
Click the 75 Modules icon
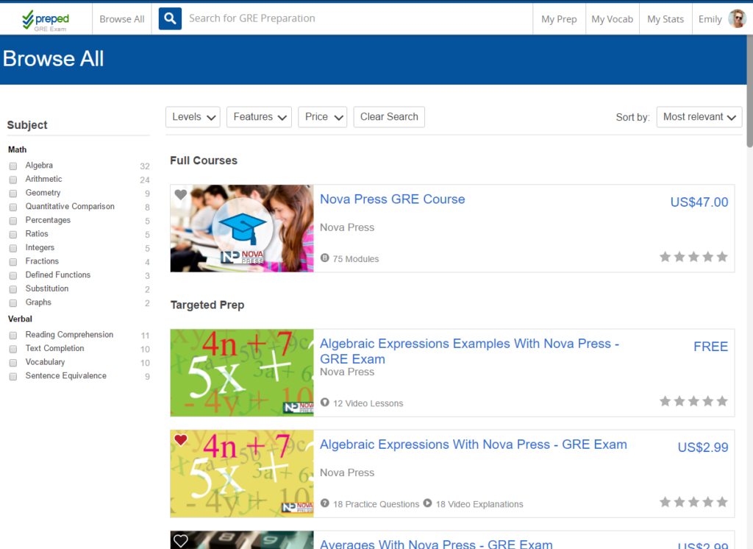tap(324, 258)
